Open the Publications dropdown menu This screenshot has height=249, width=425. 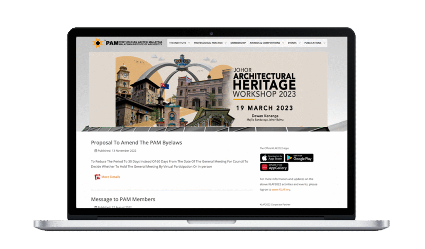(315, 43)
